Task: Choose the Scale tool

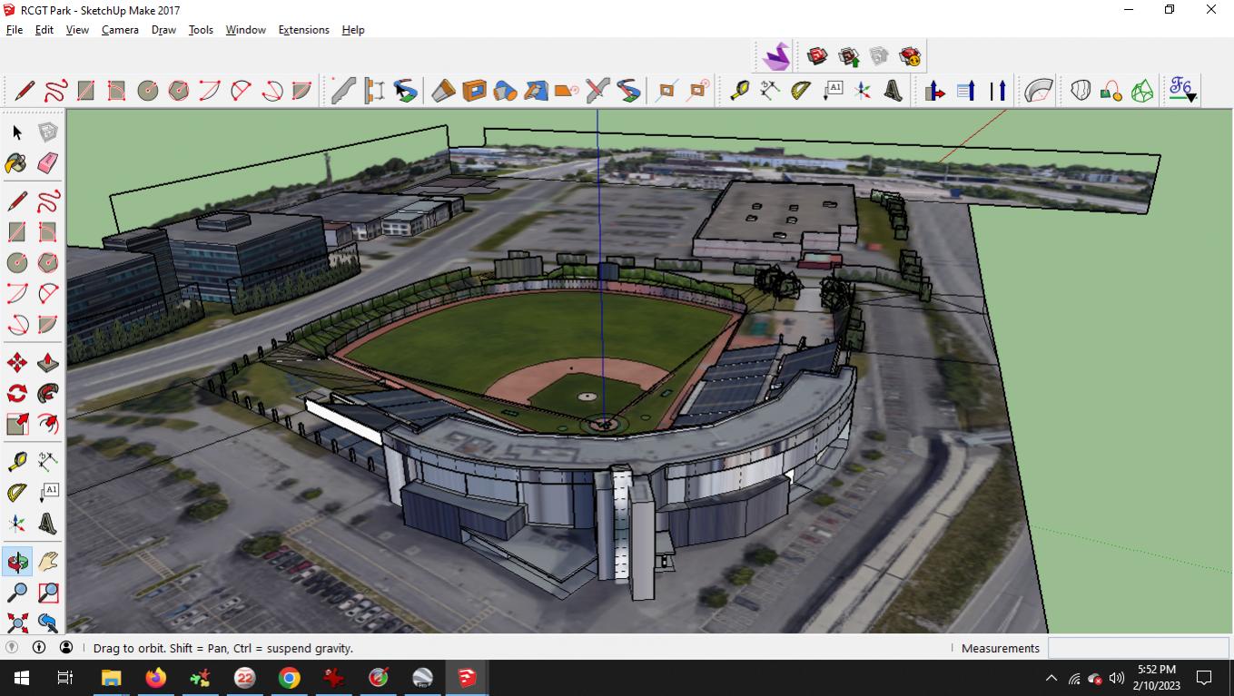Action: (x=16, y=424)
